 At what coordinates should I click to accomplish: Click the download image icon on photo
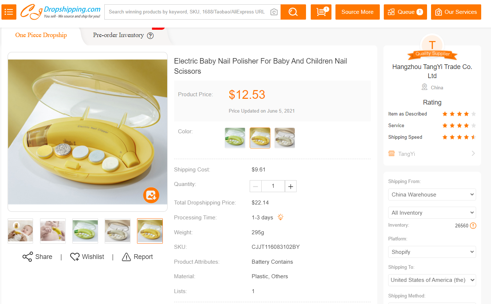point(151,195)
